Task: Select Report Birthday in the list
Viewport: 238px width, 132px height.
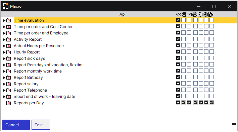Action: pyautogui.click(x=28, y=78)
